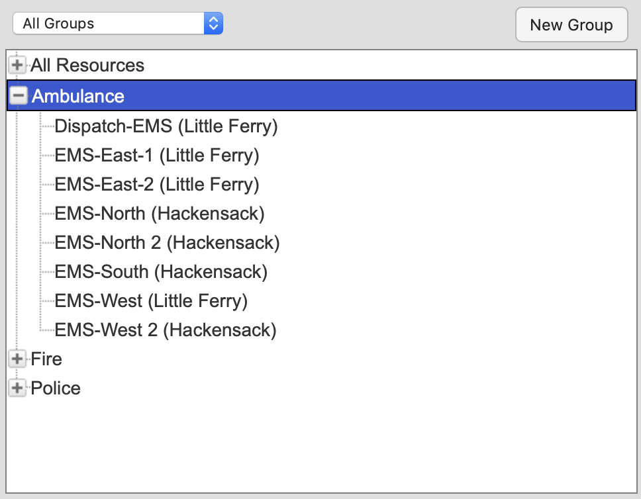
Task: Expand the Fire group
Action: point(17,358)
